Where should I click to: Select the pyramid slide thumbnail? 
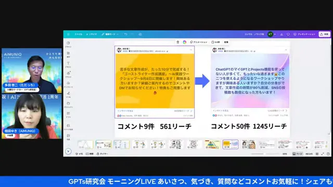point(212,144)
